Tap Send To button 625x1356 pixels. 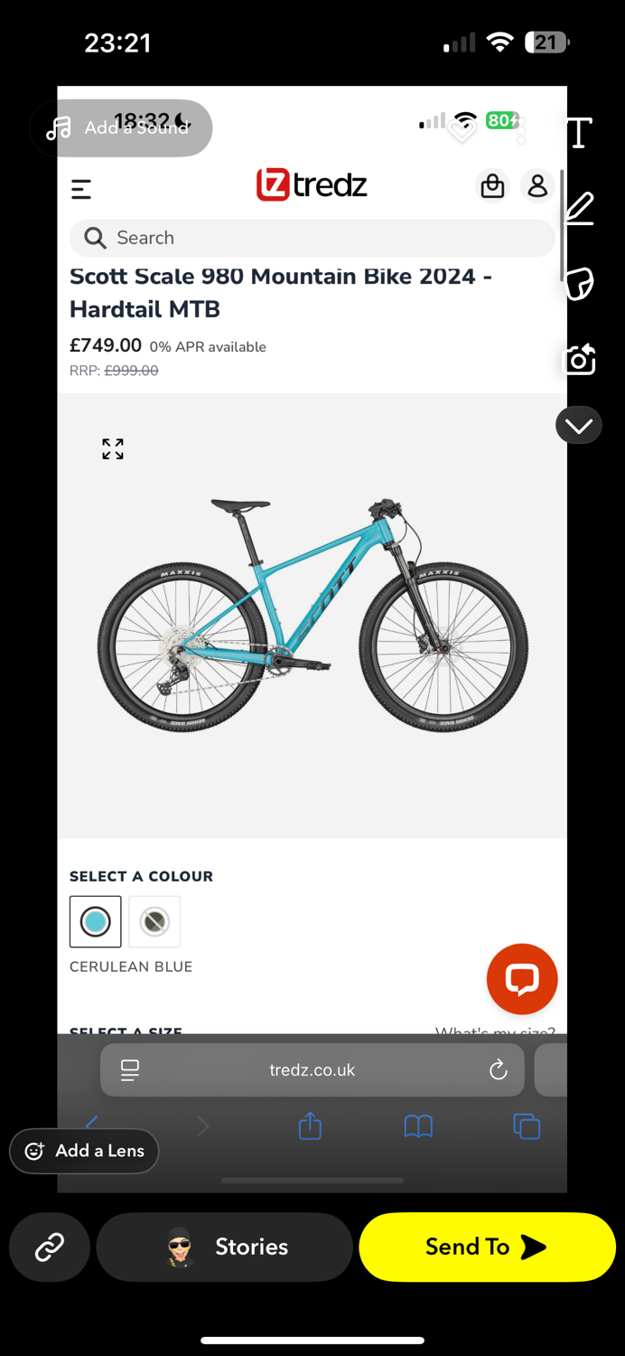tap(487, 1247)
